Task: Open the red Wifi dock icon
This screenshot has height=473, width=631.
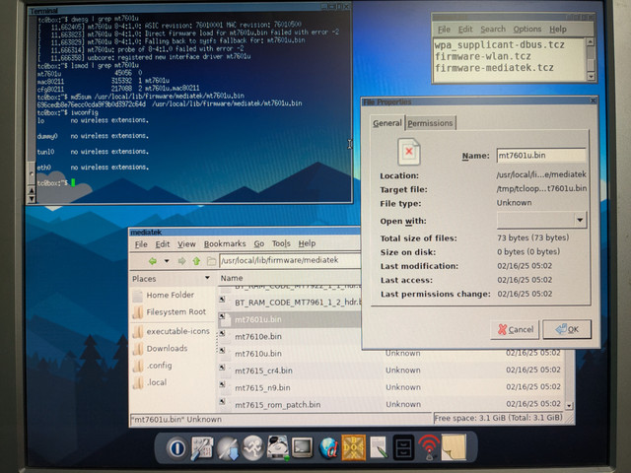Action: pos(429,447)
